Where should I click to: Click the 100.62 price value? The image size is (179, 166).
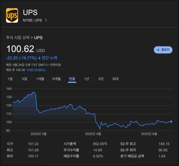(x=20, y=49)
